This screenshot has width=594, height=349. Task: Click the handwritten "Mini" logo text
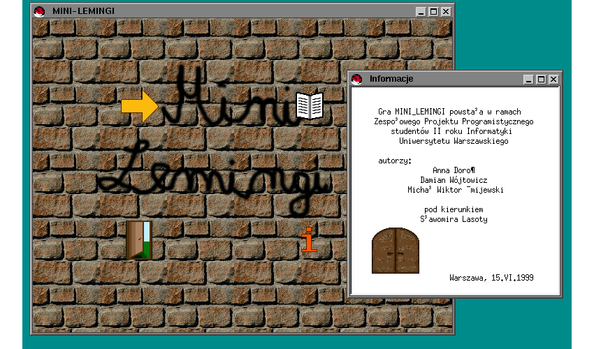(x=224, y=98)
